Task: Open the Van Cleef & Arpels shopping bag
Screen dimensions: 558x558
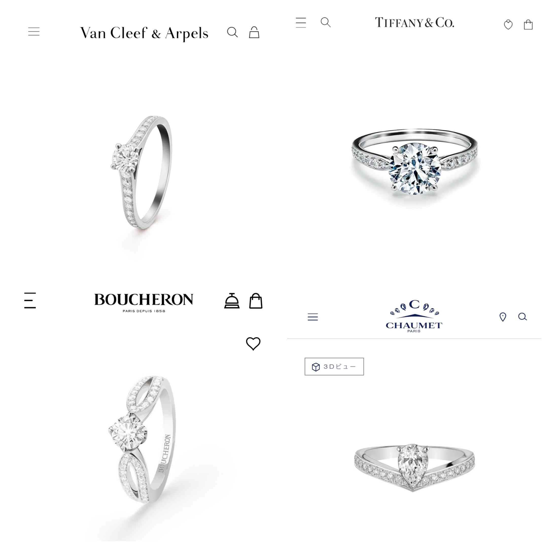Action: [254, 32]
